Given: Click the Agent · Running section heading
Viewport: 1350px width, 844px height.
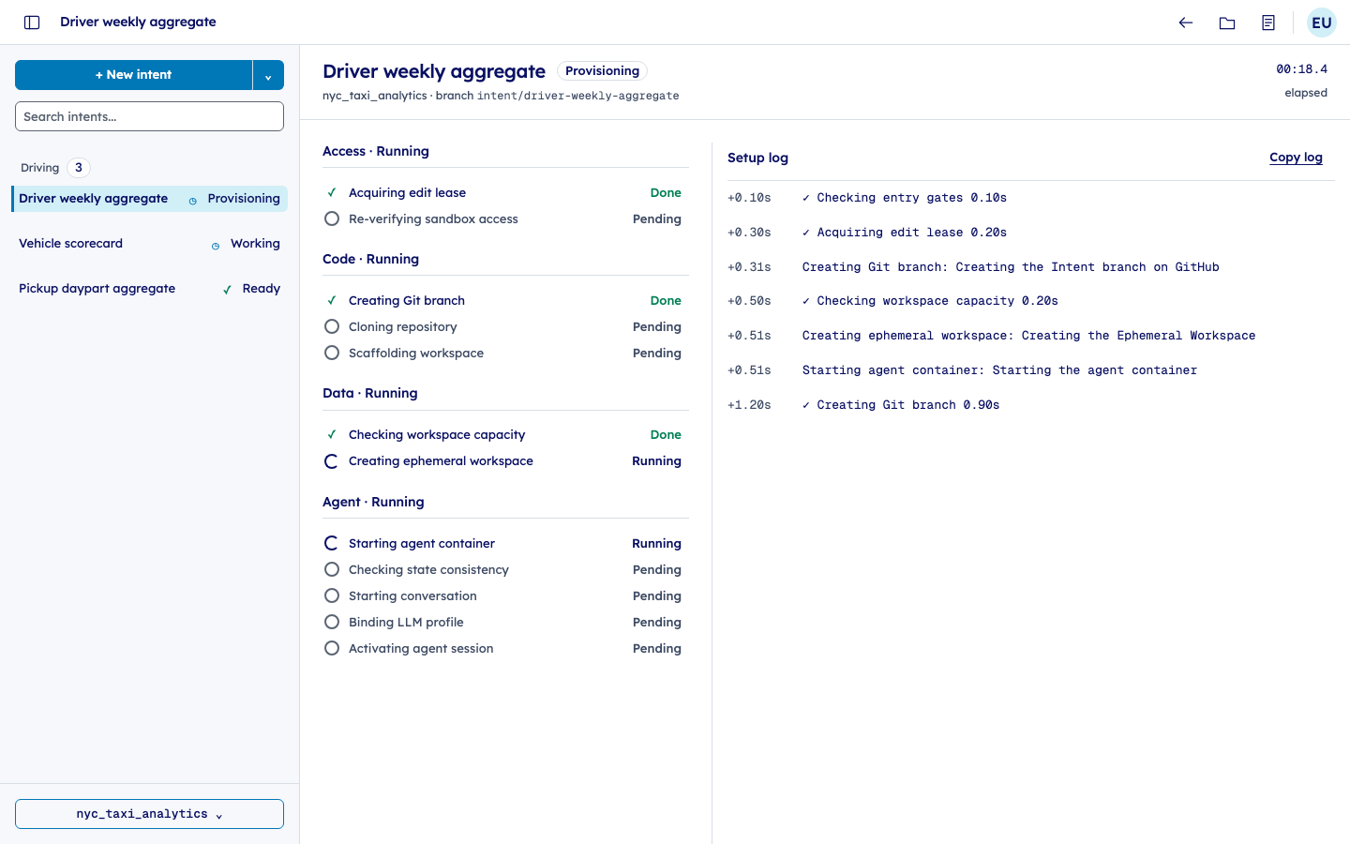Looking at the screenshot, I should (x=373, y=502).
